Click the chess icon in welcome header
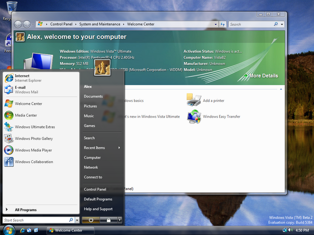Screen dimensions: 314x235 pos(20,37)
